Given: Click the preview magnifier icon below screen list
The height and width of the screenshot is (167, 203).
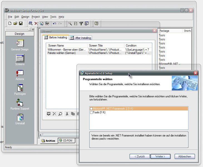Looking at the screenshot, I should [x=60, y=114].
